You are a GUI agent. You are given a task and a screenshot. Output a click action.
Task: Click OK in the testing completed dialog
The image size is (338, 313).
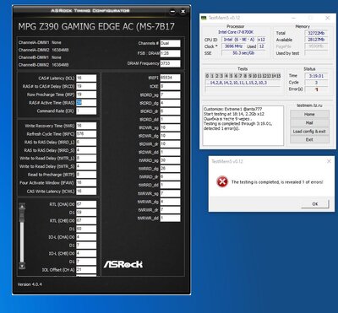point(315,204)
